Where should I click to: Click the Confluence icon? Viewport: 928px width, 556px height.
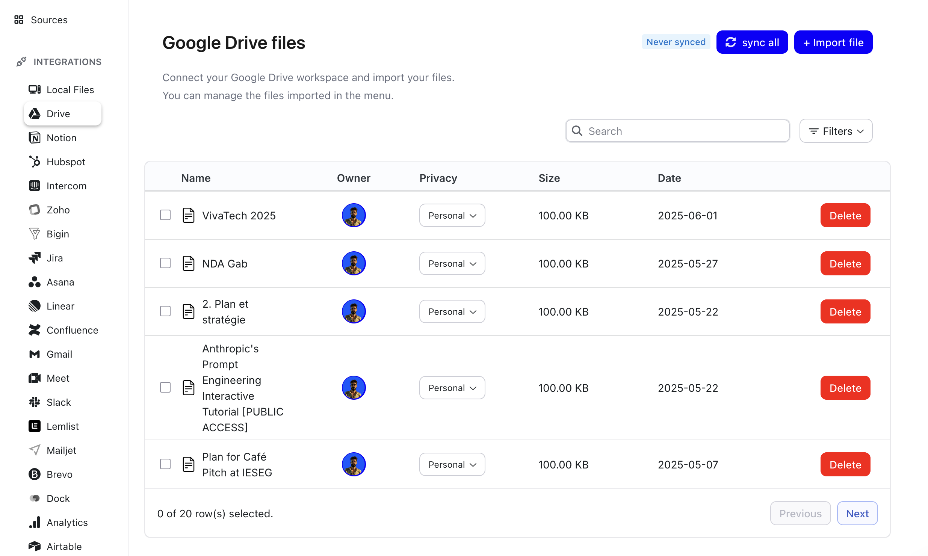click(35, 330)
